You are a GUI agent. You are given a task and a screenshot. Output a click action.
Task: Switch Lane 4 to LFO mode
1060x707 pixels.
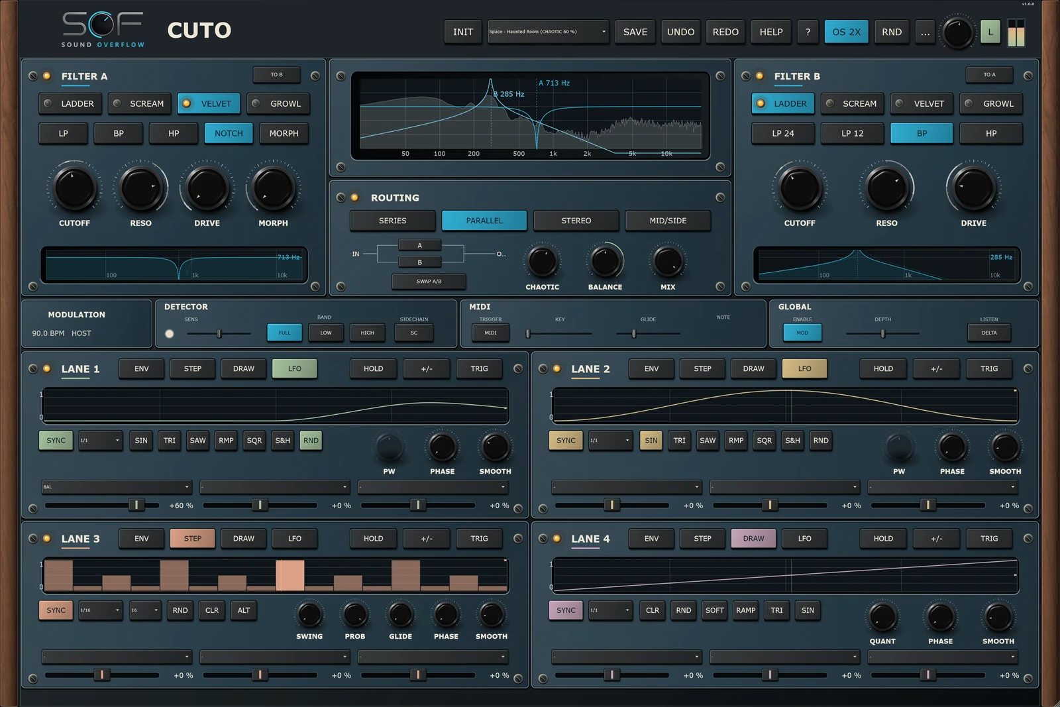click(804, 539)
